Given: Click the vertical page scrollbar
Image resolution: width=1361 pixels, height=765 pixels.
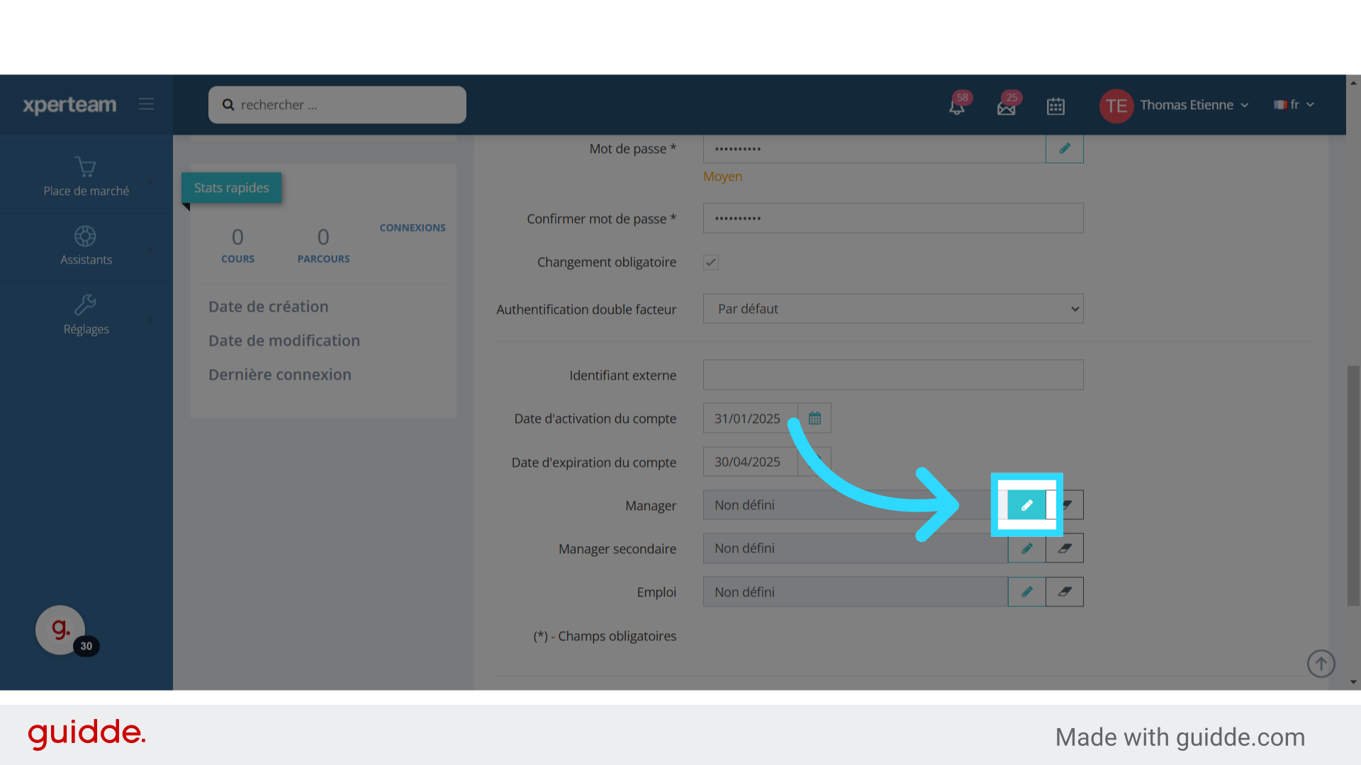Looking at the screenshot, I should 1353,485.
